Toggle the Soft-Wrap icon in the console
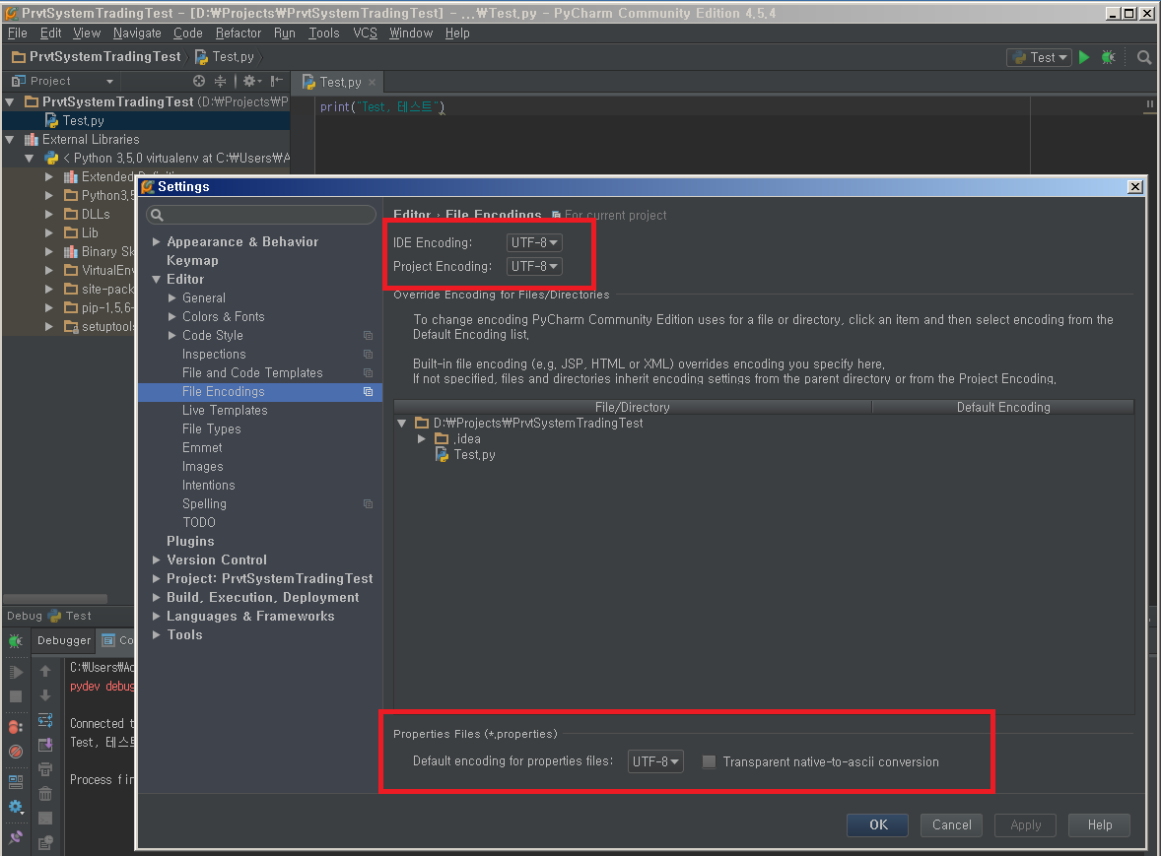Viewport: 1161px width, 856px height. pyautogui.click(x=45, y=720)
